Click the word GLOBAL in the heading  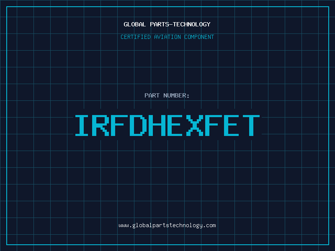coord(135,24)
